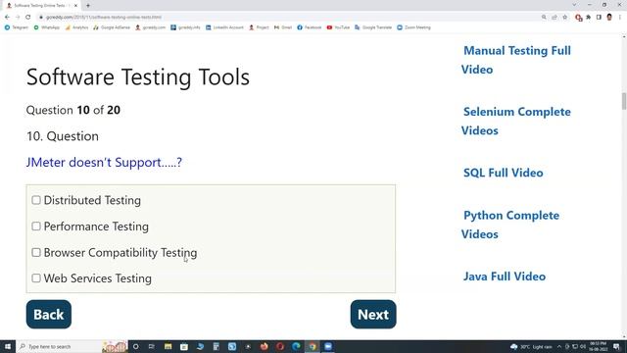Show hidden system tray icons
Viewport: 627px width, 353px height.
click(x=559, y=346)
